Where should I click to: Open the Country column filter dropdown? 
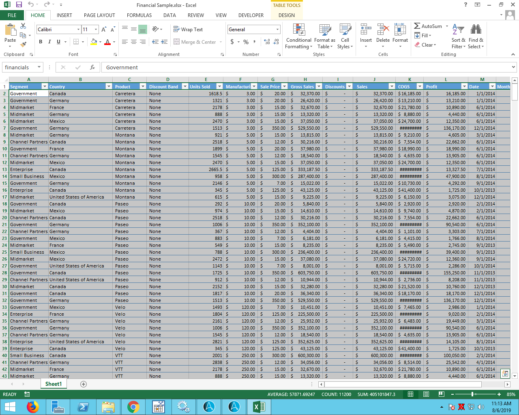point(109,86)
